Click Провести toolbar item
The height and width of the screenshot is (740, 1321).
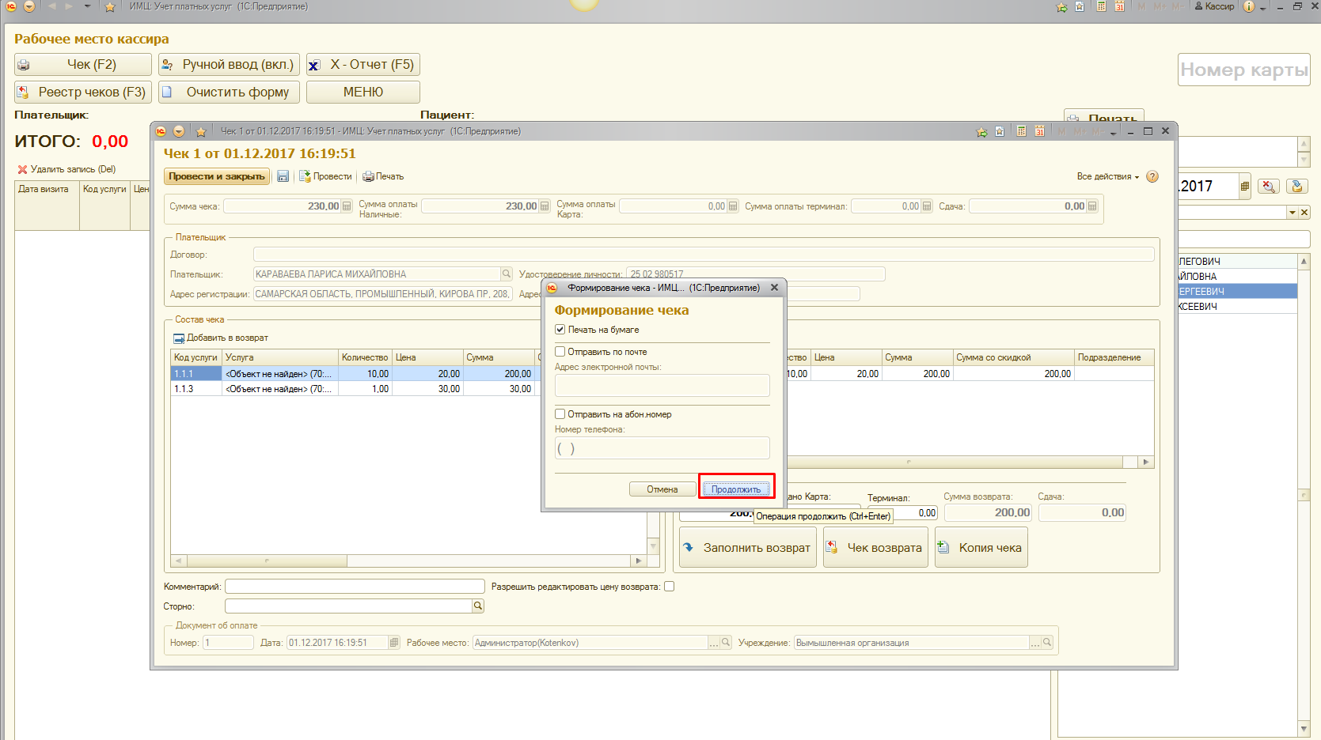tap(325, 176)
